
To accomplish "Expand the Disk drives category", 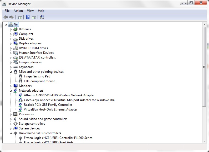I will point(11,39).
